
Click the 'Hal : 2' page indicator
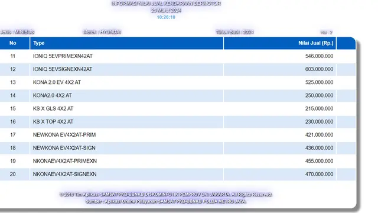coord(327,33)
